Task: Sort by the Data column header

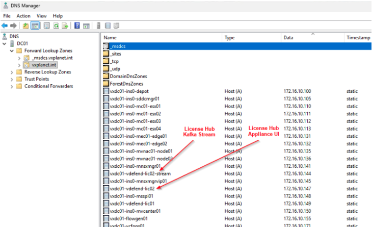Action: [312, 38]
